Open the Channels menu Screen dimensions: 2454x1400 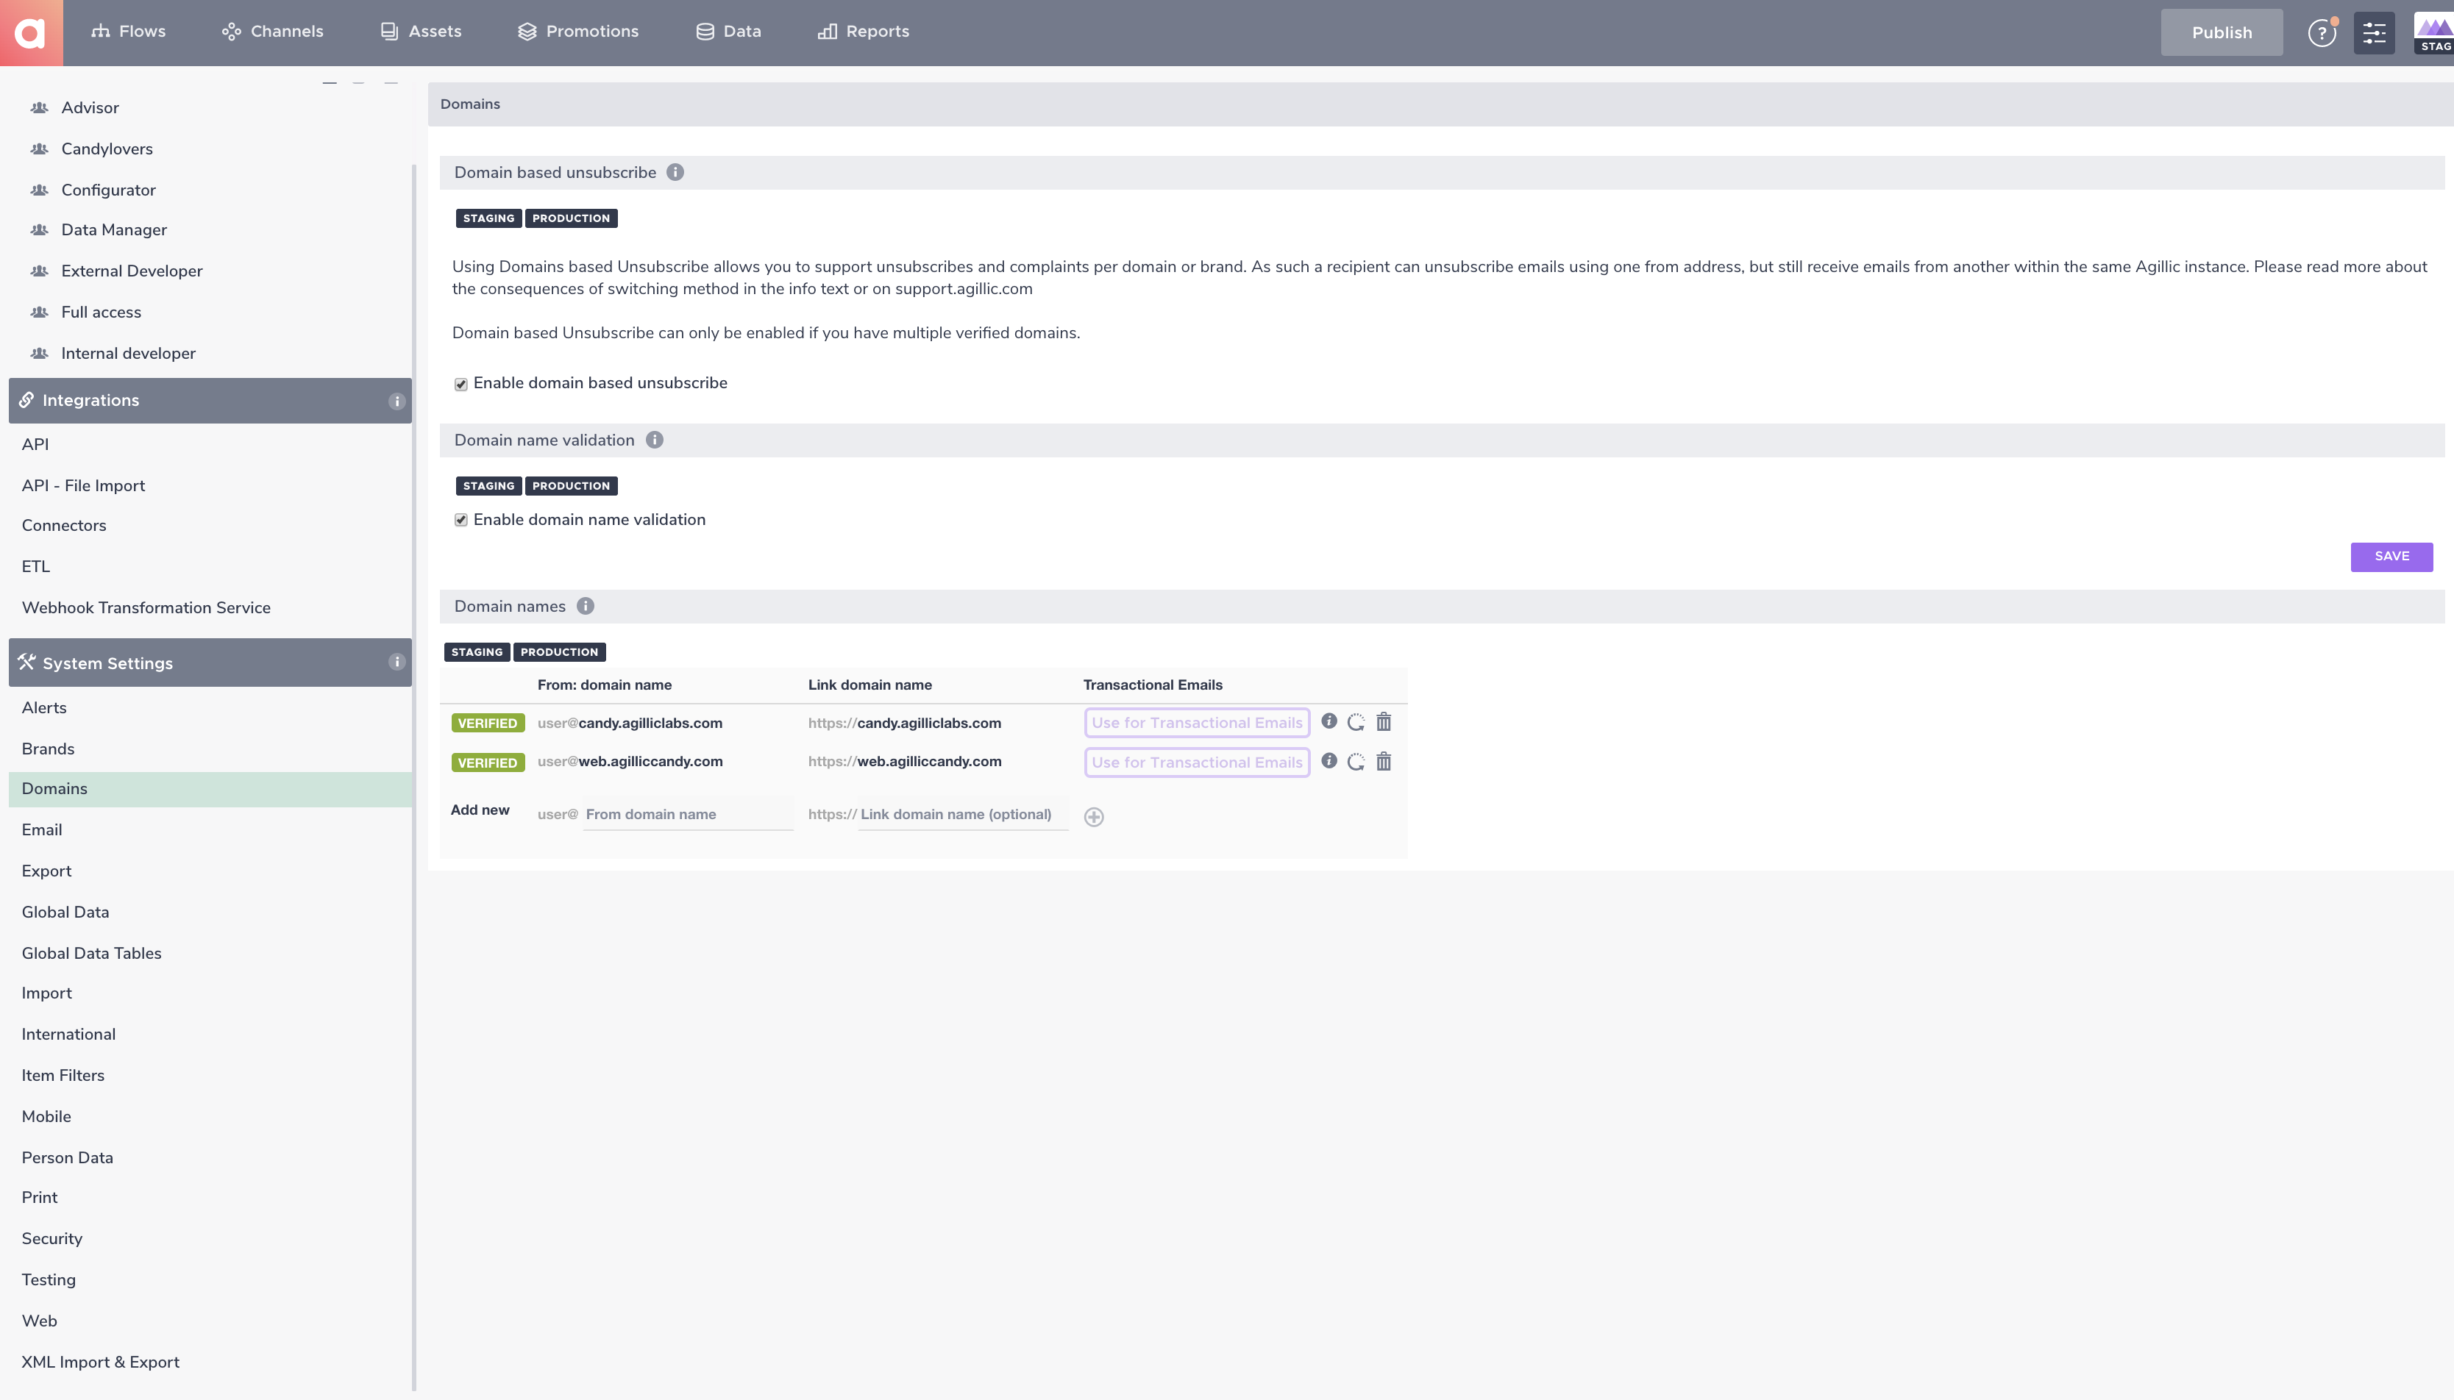272,32
